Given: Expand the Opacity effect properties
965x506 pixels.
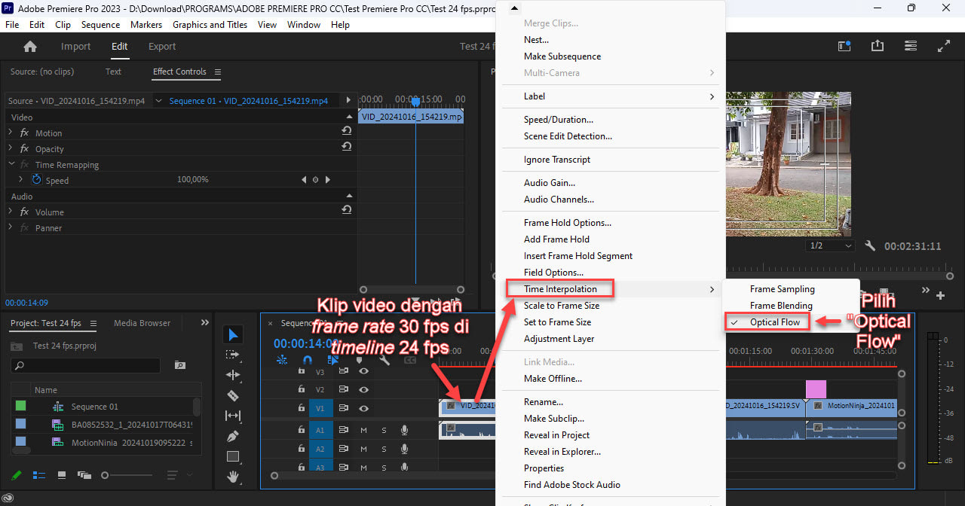Looking at the screenshot, I should click(11, 148).
